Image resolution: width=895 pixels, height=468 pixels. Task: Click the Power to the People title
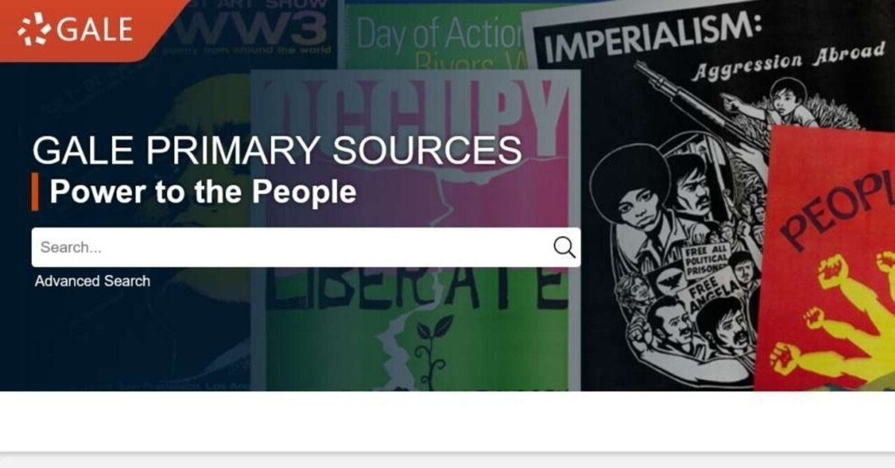[x=203, y=192]
